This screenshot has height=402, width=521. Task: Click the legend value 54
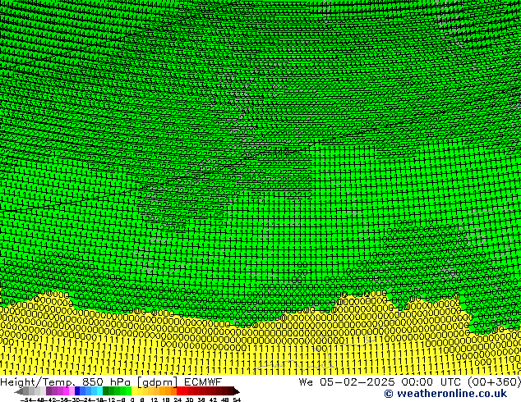pyautogui.click(x=237, y=400)
